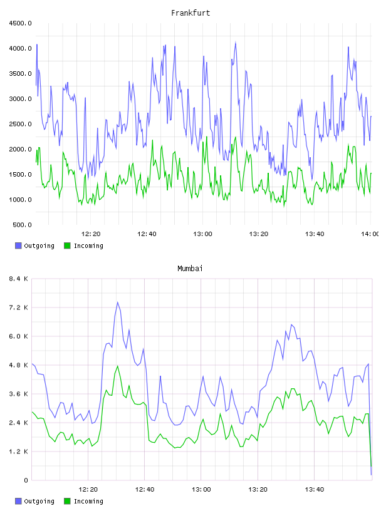Click the 2.4 K y-axis label in Mumbai chart
381x511 pixels.
click(x=19, y=423)
